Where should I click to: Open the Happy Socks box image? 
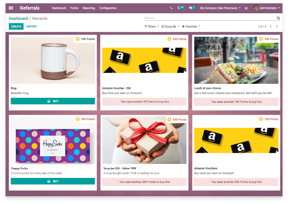53,146
